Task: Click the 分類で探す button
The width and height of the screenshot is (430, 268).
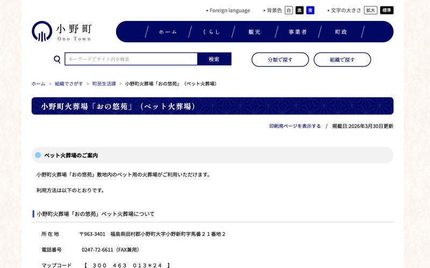Action: coord(280,59)
